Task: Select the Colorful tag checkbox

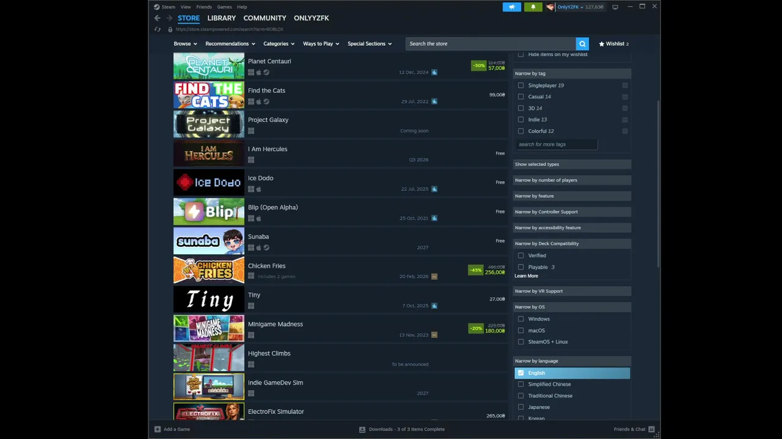Action: (521, 131)
